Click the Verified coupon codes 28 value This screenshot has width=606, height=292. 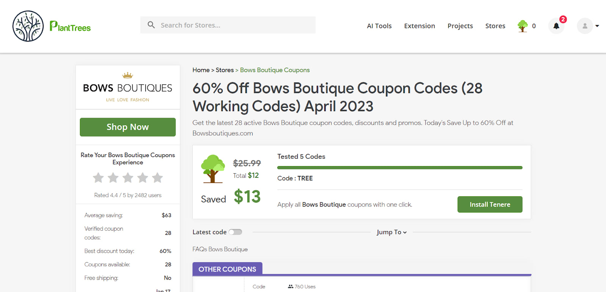click(x=168, y=233)
